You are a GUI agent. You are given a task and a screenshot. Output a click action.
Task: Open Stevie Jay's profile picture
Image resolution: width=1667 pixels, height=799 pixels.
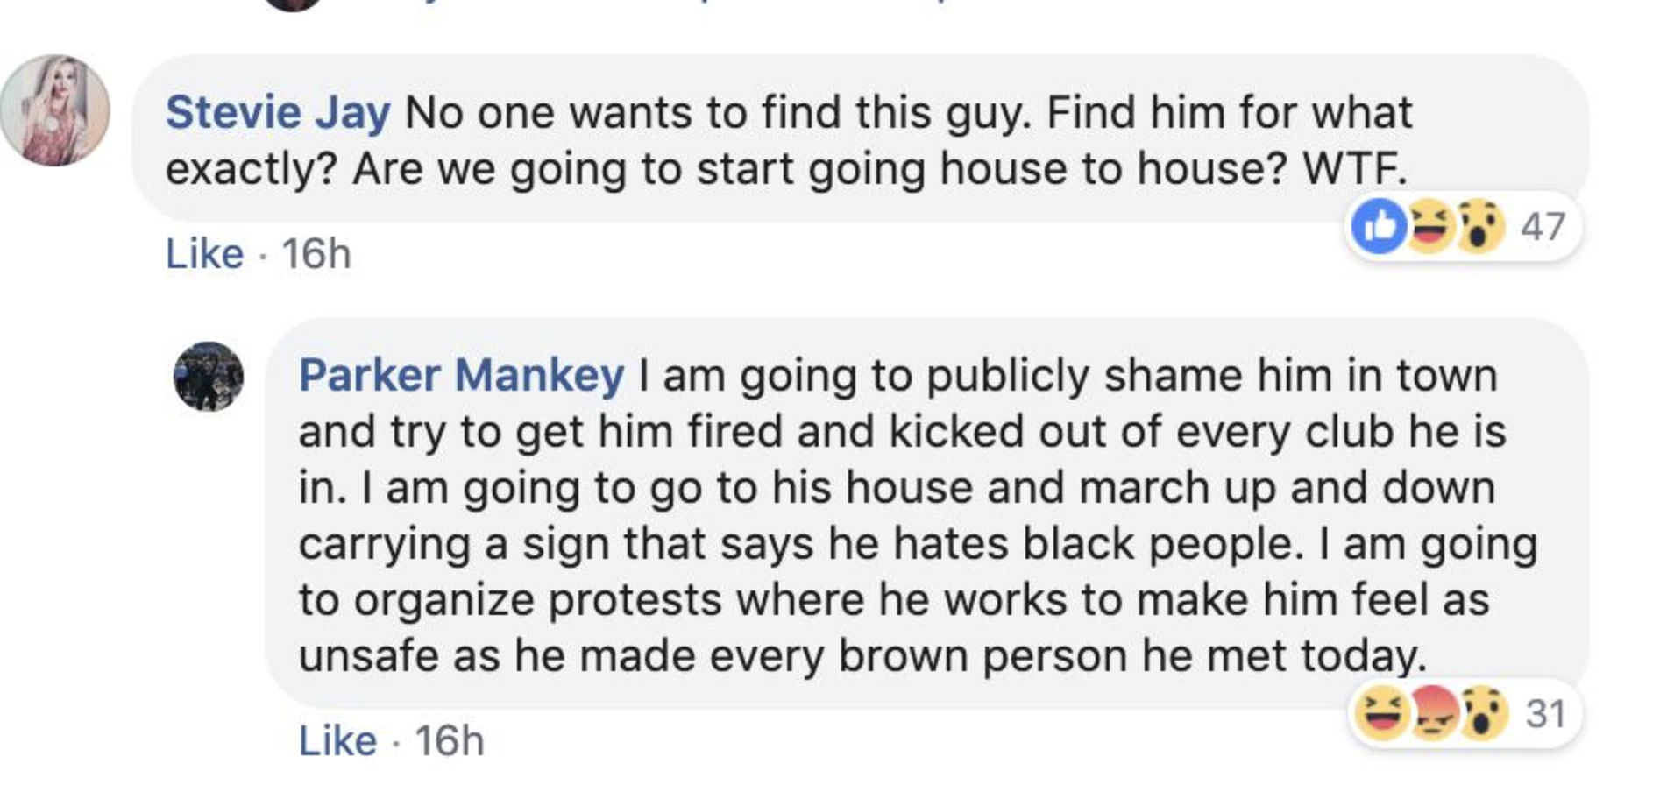(54, 110)
